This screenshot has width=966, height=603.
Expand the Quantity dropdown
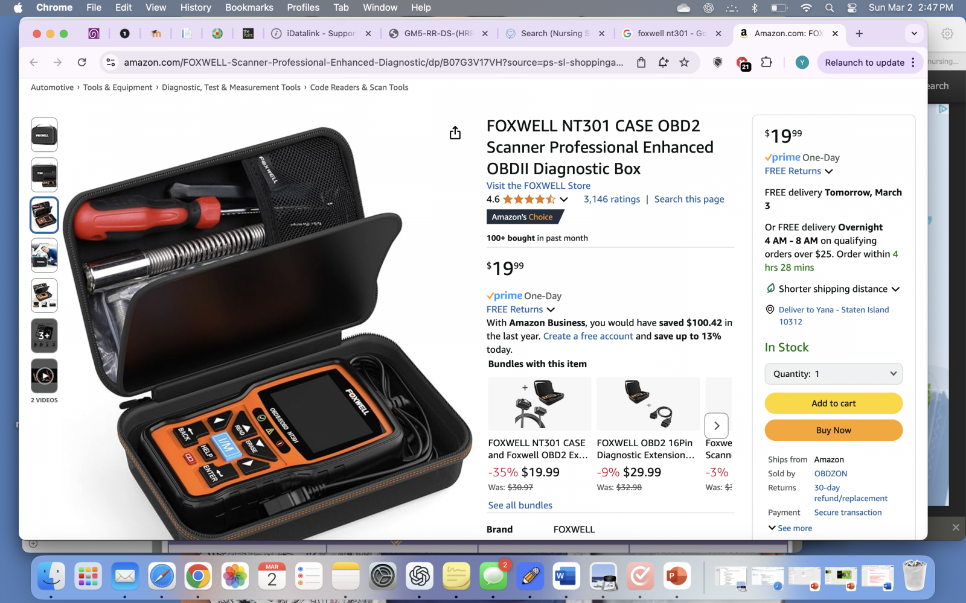[x=833, y=374]
